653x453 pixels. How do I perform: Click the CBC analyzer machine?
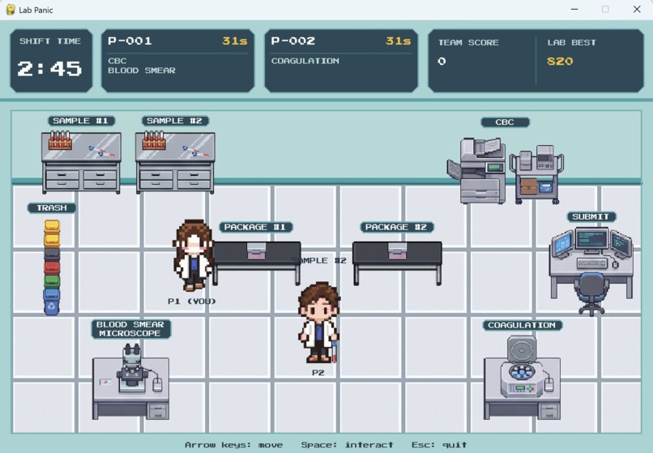click(477, 171)
